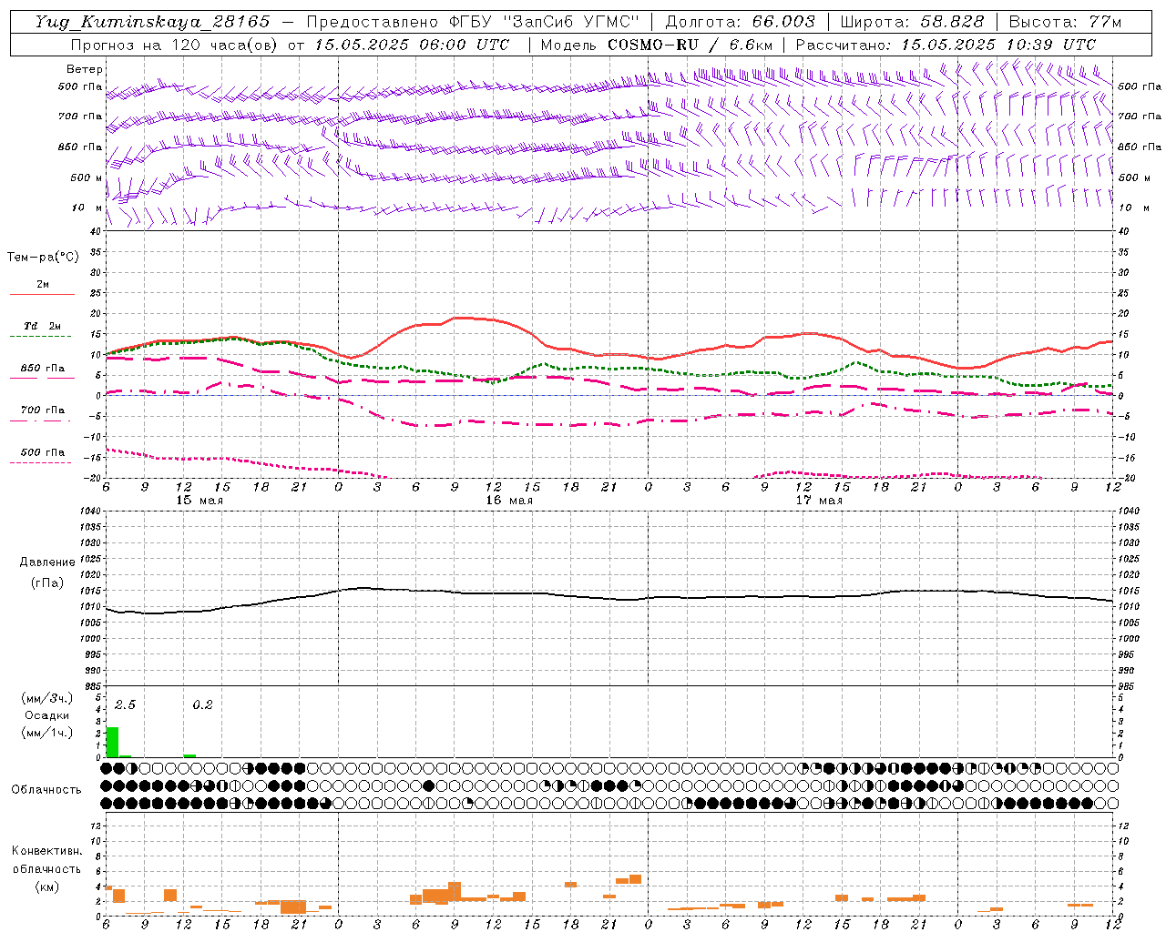Click the (мм/1ч.) precipitation unit label
The height and width of the screenshot is (932, 1166).
click(47, 733)
